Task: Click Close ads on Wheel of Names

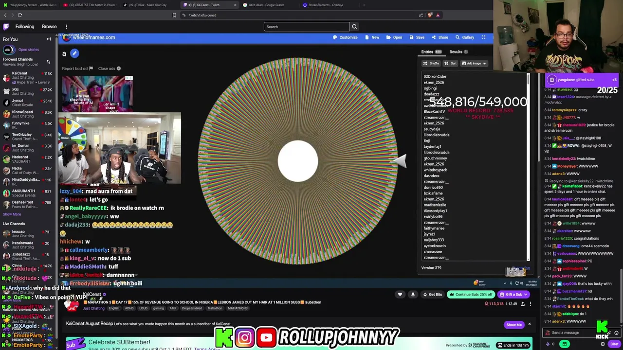Action: point(109,69)
